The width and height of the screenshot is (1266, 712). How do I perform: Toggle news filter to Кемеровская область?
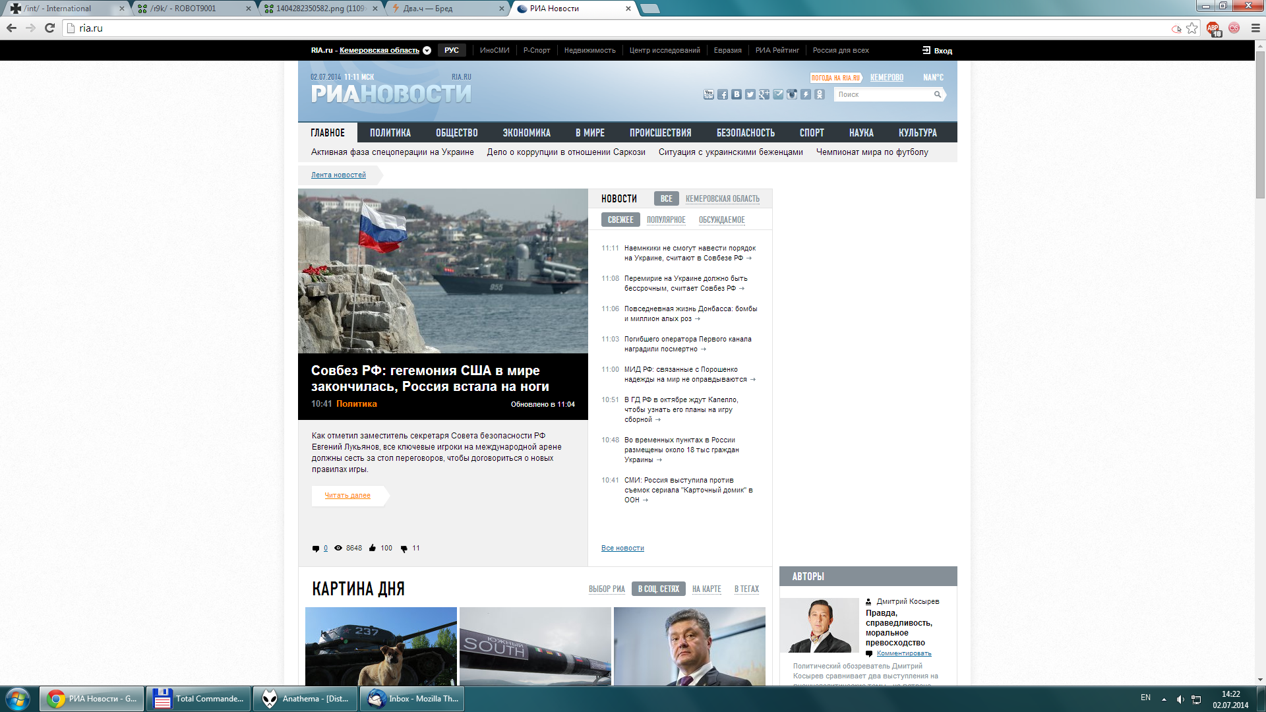(x=722, y=198)
